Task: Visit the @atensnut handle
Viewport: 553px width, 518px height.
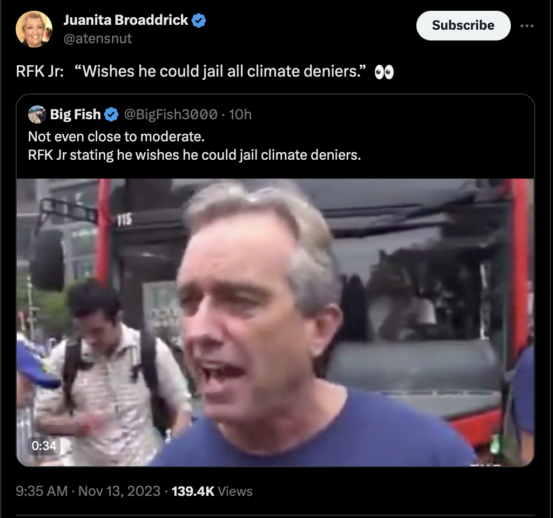Action: point(98,38)
